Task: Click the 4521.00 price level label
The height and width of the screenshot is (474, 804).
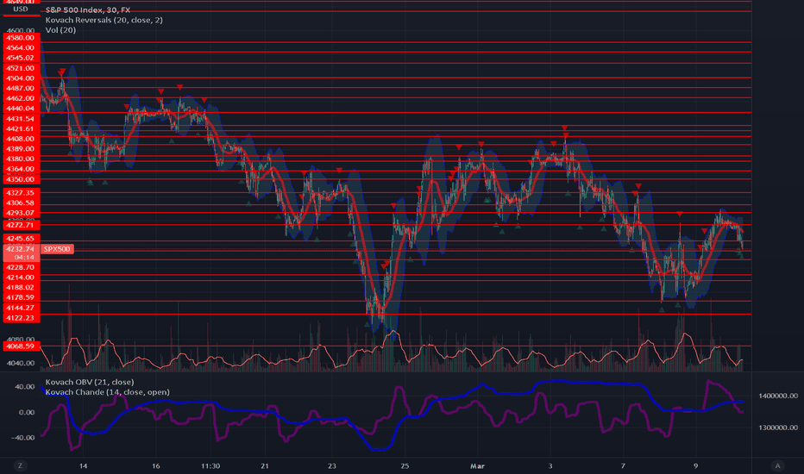Action: click(21, 68)
